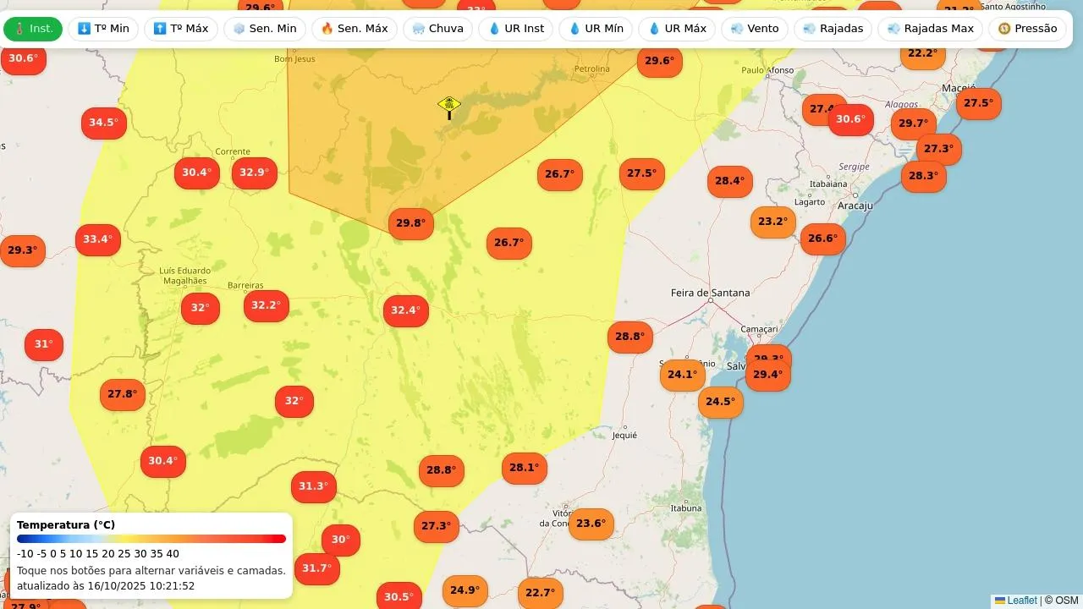Show Sen. Min thermal sensation
1083x609 pixels.
(264, 29)
